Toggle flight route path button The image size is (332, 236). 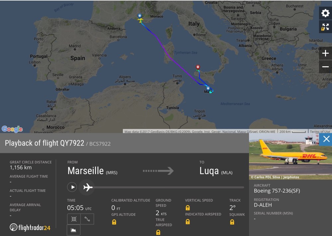[x=87, y=219]
